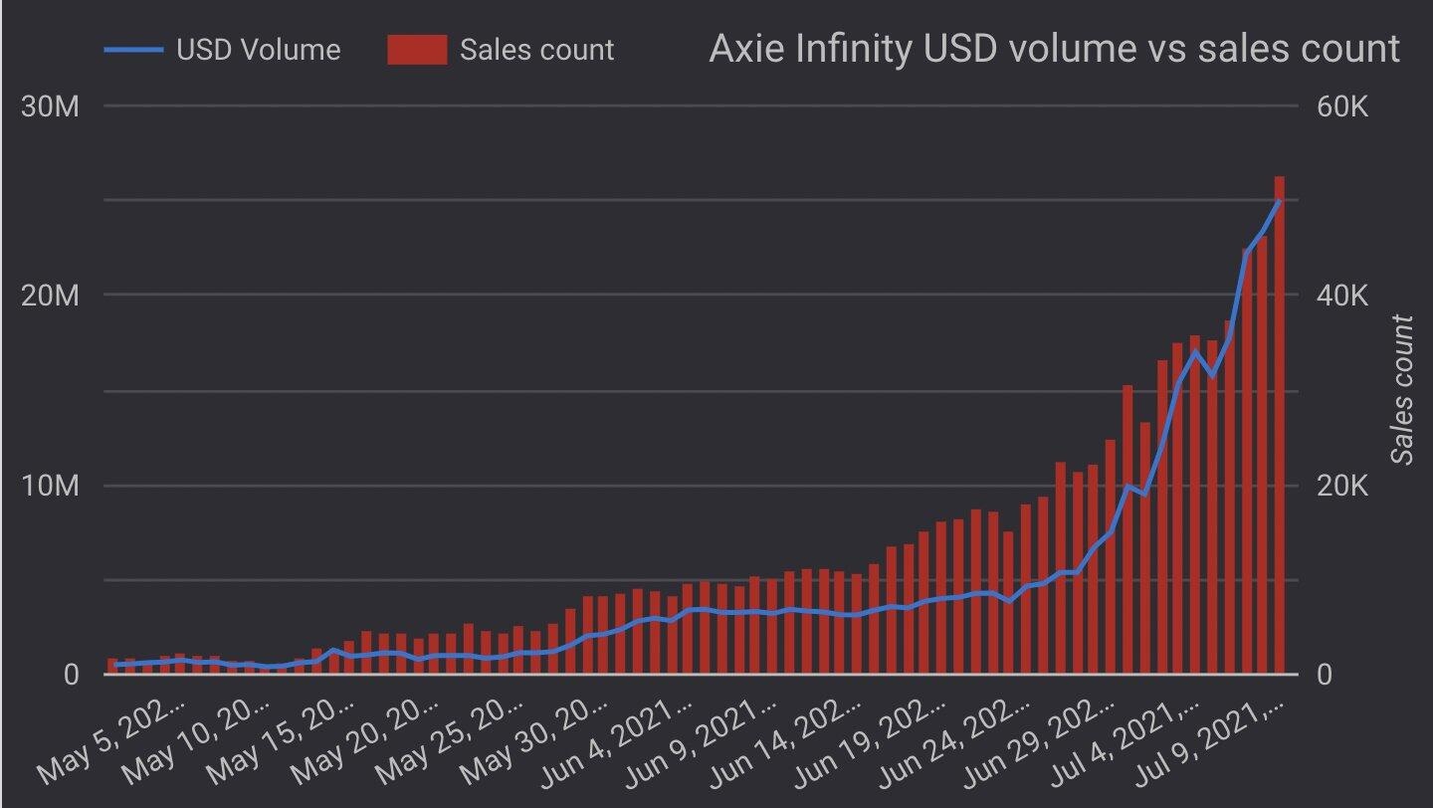Screen dimensions: 1433x808
Task: Click the Axie Infinity chart title
Action: [1054, 48]
